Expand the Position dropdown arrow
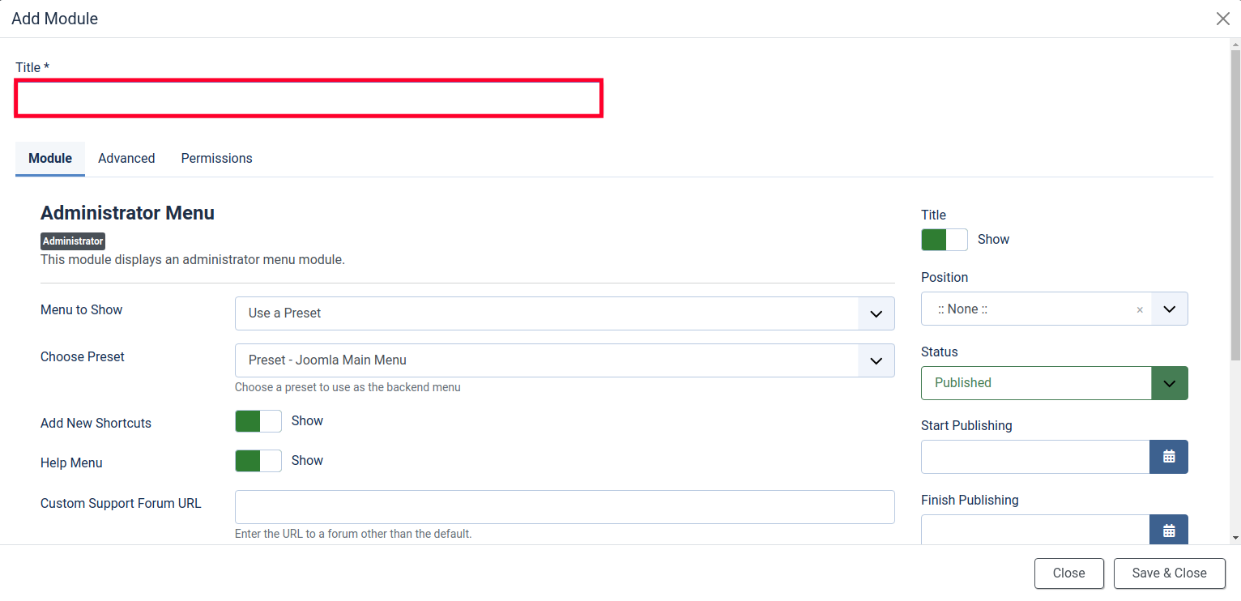This screenshot has height=601, width=1241. click(1169, 309)
